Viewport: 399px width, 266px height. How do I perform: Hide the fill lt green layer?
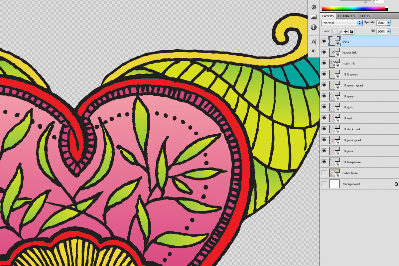point(324,74)
